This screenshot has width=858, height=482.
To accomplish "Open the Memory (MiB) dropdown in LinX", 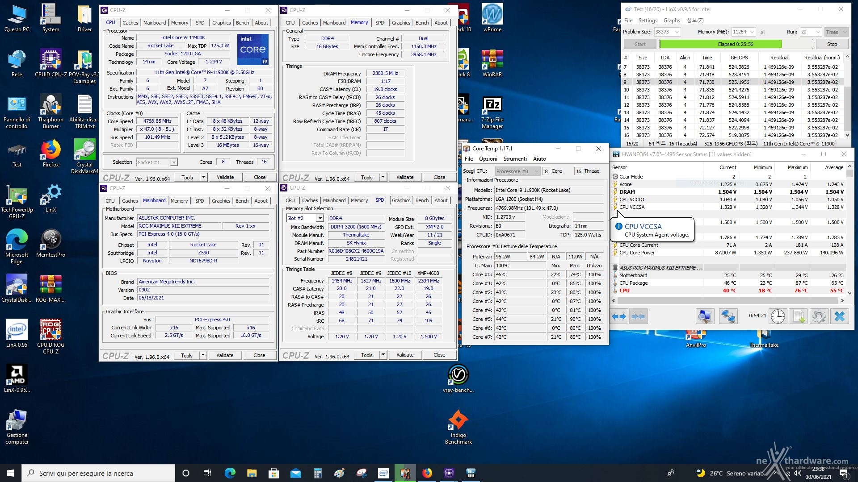I will [752, 32].
